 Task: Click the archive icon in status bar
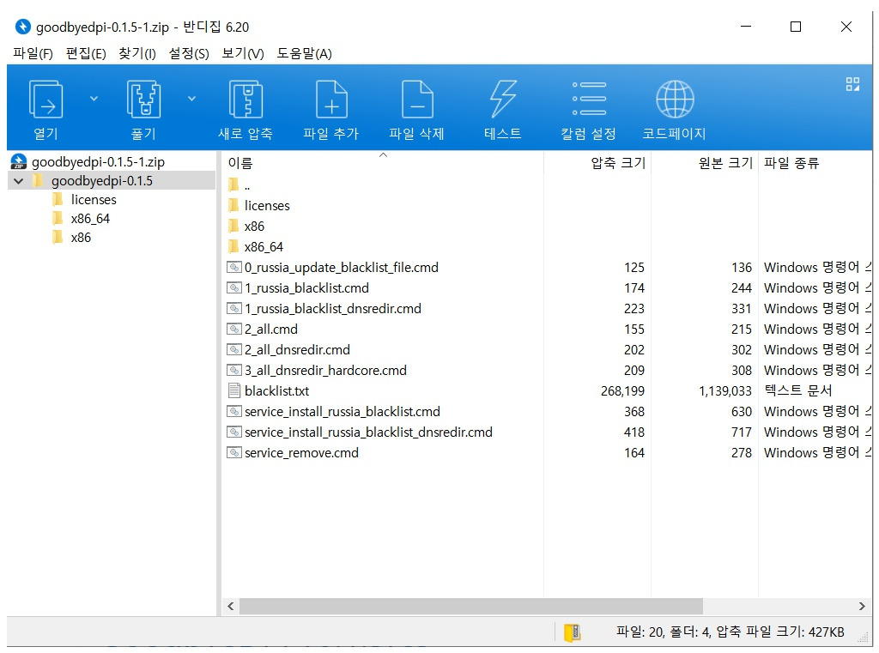coord(573,632)
